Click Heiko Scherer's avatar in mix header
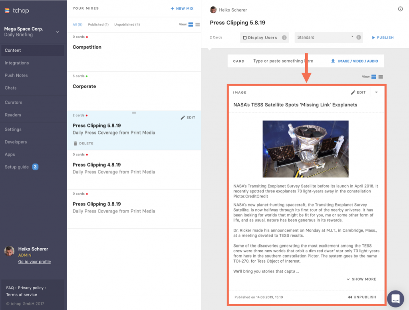The height and width of the screenshot is (310, 409). point(213,10)
